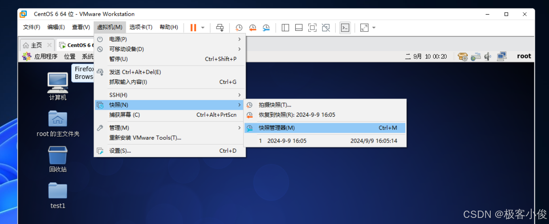Open the power options dropdown arrow beside pause
549x224 pixels.
[x=203, y=28]
